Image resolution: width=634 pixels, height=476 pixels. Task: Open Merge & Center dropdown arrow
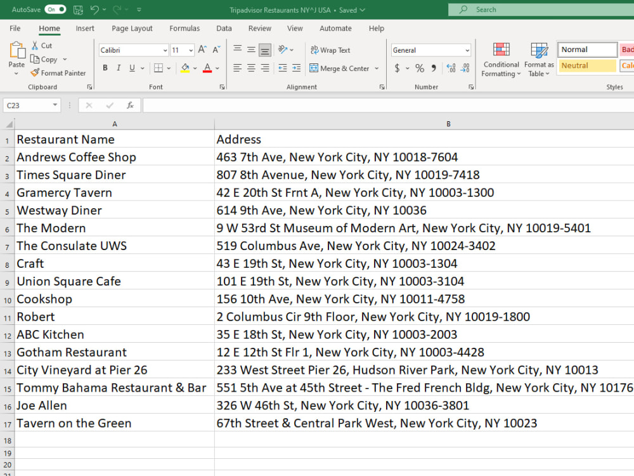tap(377, 69)
